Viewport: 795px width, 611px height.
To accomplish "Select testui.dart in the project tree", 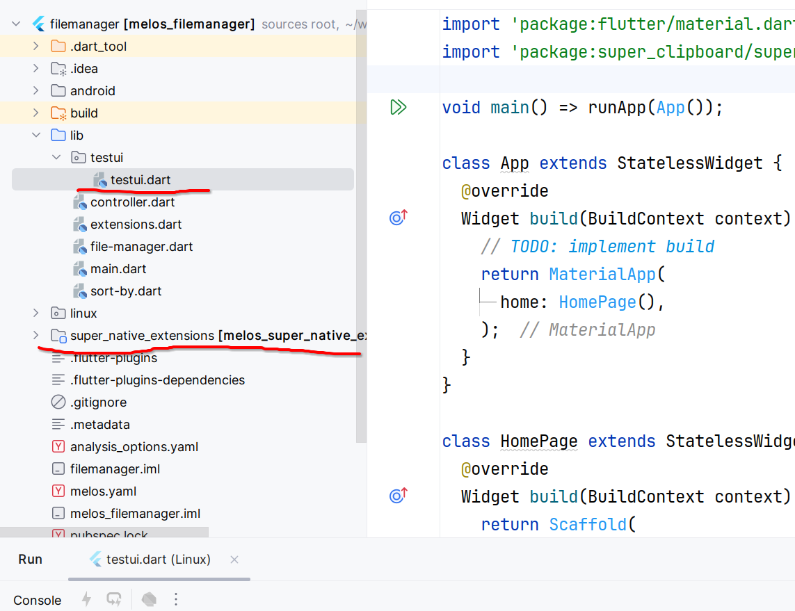I will pos(182,180).
